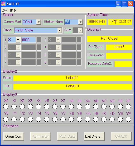Click the Y3 indicator lamp

pos(30,119)
